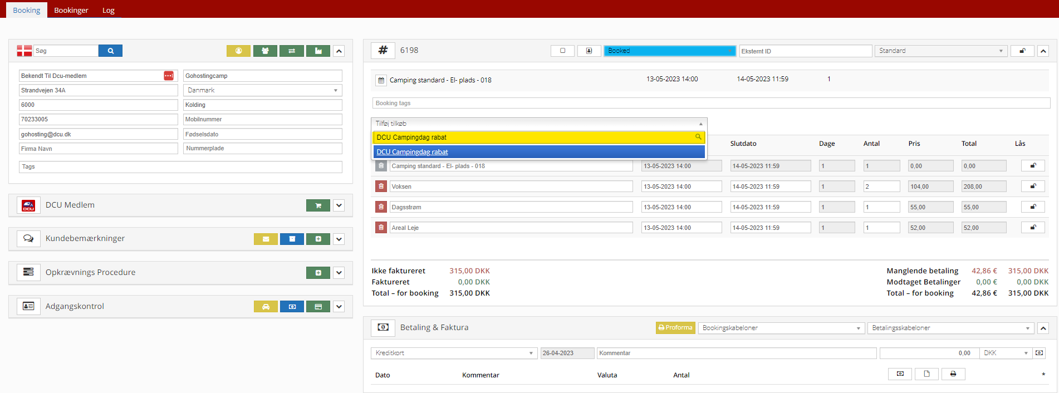This screenshot has width=1059, height=393.
Task: Click the yellow car icon in Adgangskontrol
Action: pos(266,307)
